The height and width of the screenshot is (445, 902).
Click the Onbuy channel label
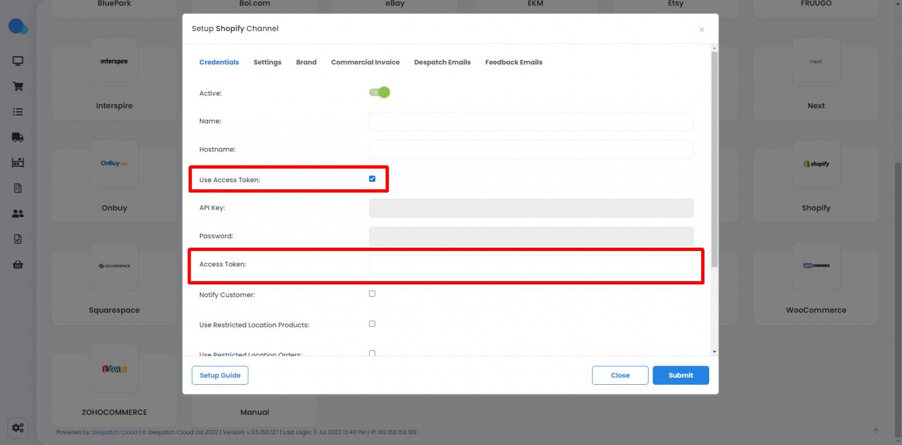click(x=114, y=208)
